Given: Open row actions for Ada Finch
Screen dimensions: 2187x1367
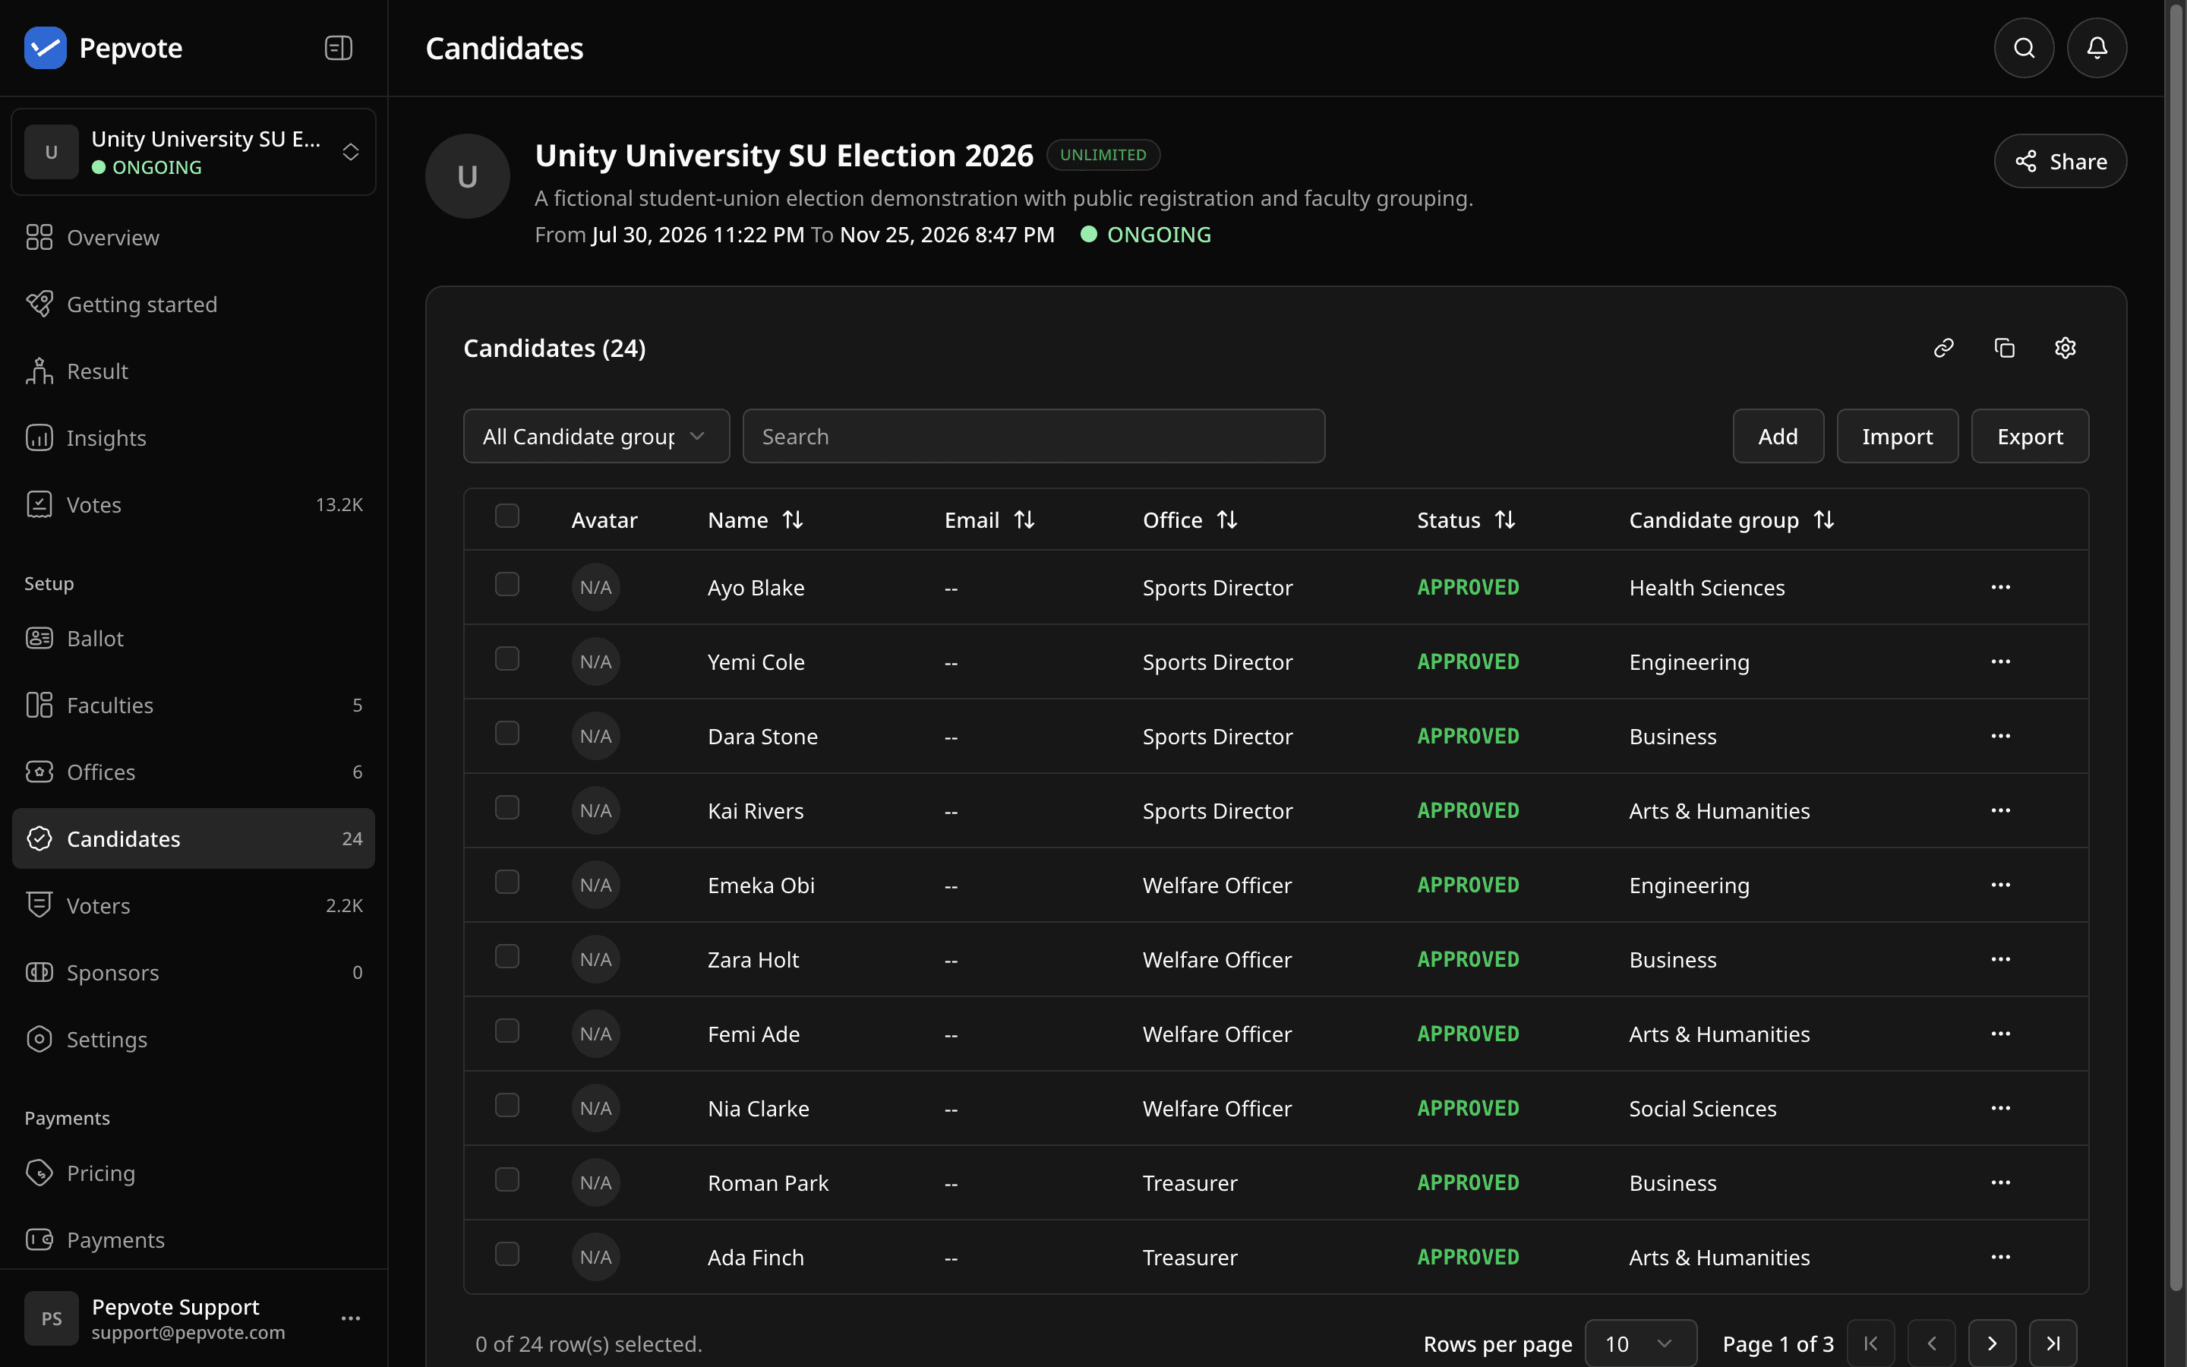Looking at the screenshot, I should [2001, 1258].
